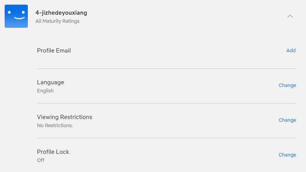Screen dimensions: 306x172
Task: Click the Off status under Profile Lock
Action: tap(41, 160)
